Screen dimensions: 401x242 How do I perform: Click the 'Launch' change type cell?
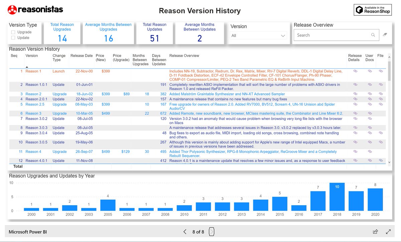(x=58, y=71)
